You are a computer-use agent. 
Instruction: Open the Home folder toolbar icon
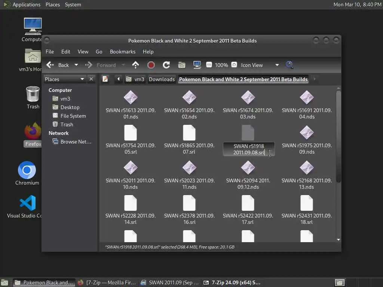[182, 65]
